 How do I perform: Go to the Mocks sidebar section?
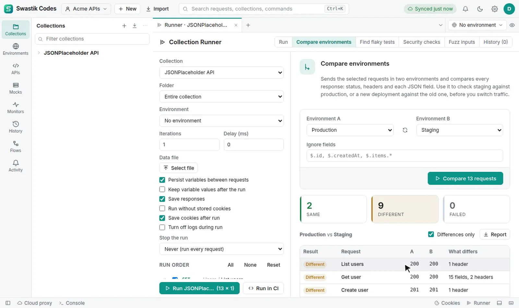[x=16, y=88]
